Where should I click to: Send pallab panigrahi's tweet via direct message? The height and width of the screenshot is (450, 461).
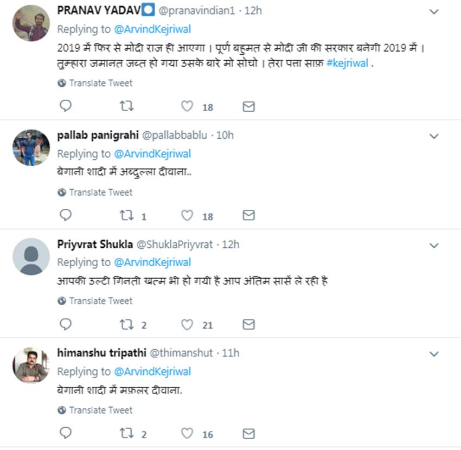click(x=248, y=216)
